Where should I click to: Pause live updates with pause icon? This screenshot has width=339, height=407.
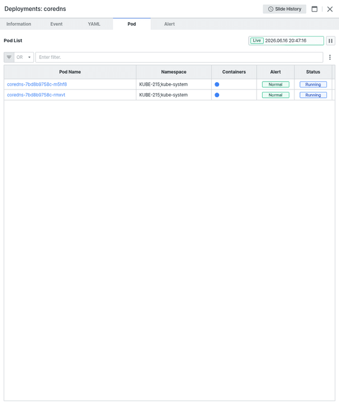330,41
